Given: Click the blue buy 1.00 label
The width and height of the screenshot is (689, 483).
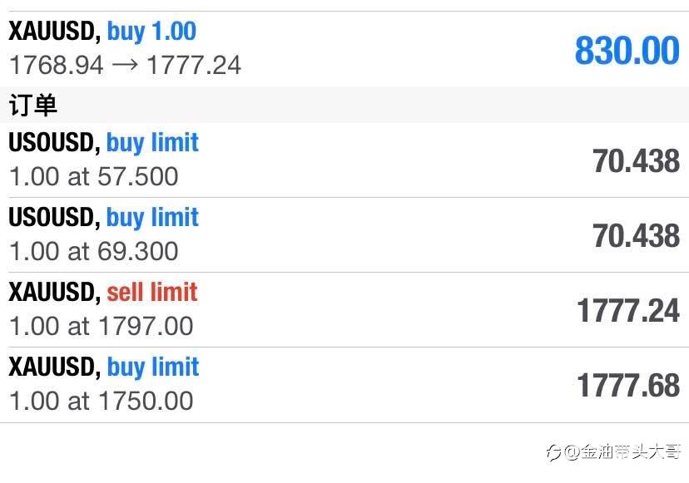Looking at the screenshot, I should [151, 32].
